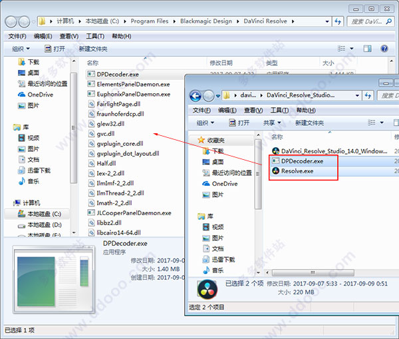This screenshot has width=399, height=339.
Task: Open recent pages dropdown beside front nav arrows
Action: point(218,96)
